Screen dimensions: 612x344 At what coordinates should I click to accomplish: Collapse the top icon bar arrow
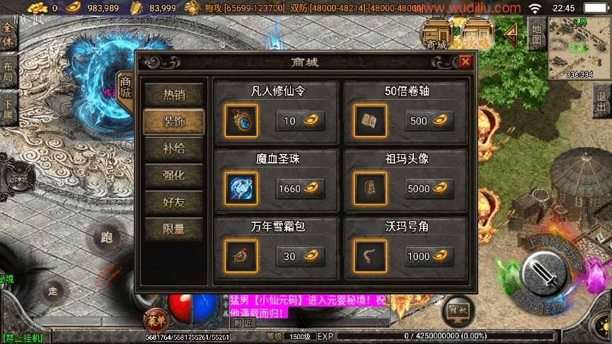coord(511,35)
